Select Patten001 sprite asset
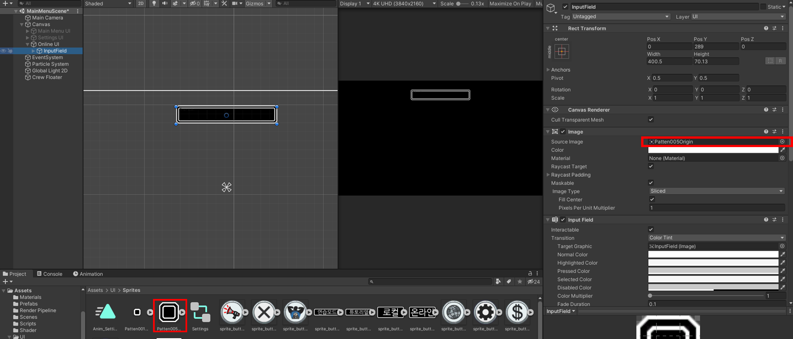The width and height of the screenshot is (793, 339). 137,312
